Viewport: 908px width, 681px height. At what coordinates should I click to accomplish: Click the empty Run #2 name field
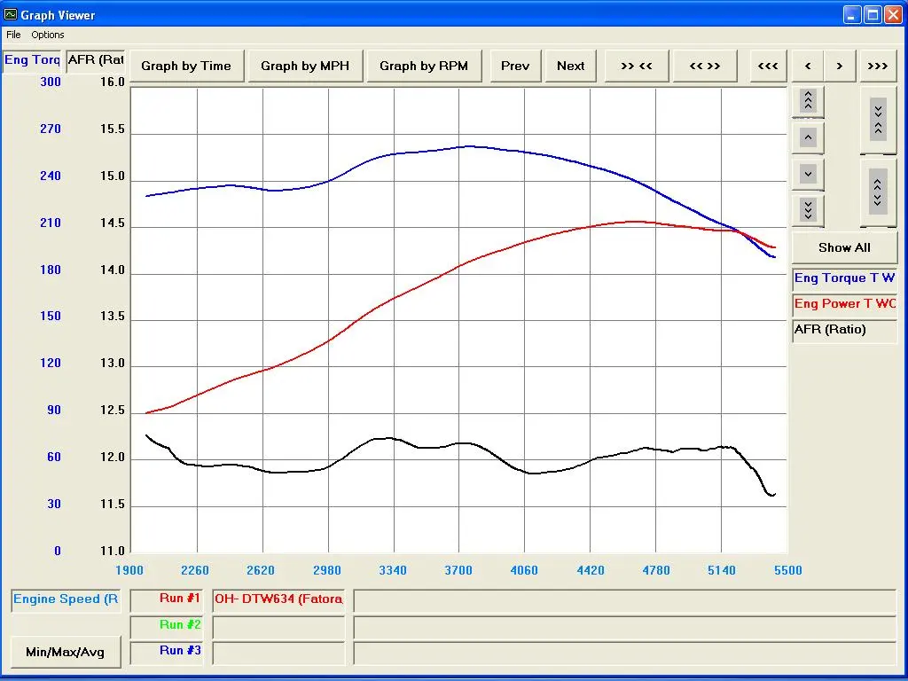278,627
